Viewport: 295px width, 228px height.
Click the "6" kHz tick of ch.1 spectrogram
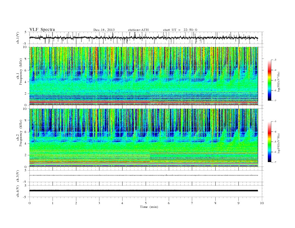pos(26,70)
